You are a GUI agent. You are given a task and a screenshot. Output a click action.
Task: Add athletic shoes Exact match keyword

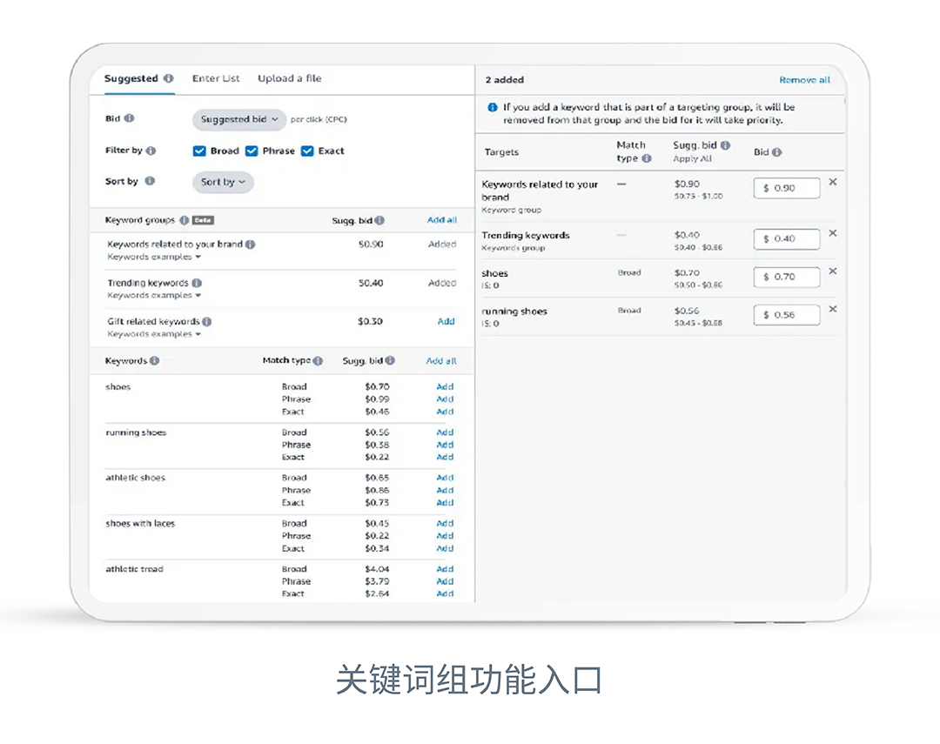tap(445, 503)
